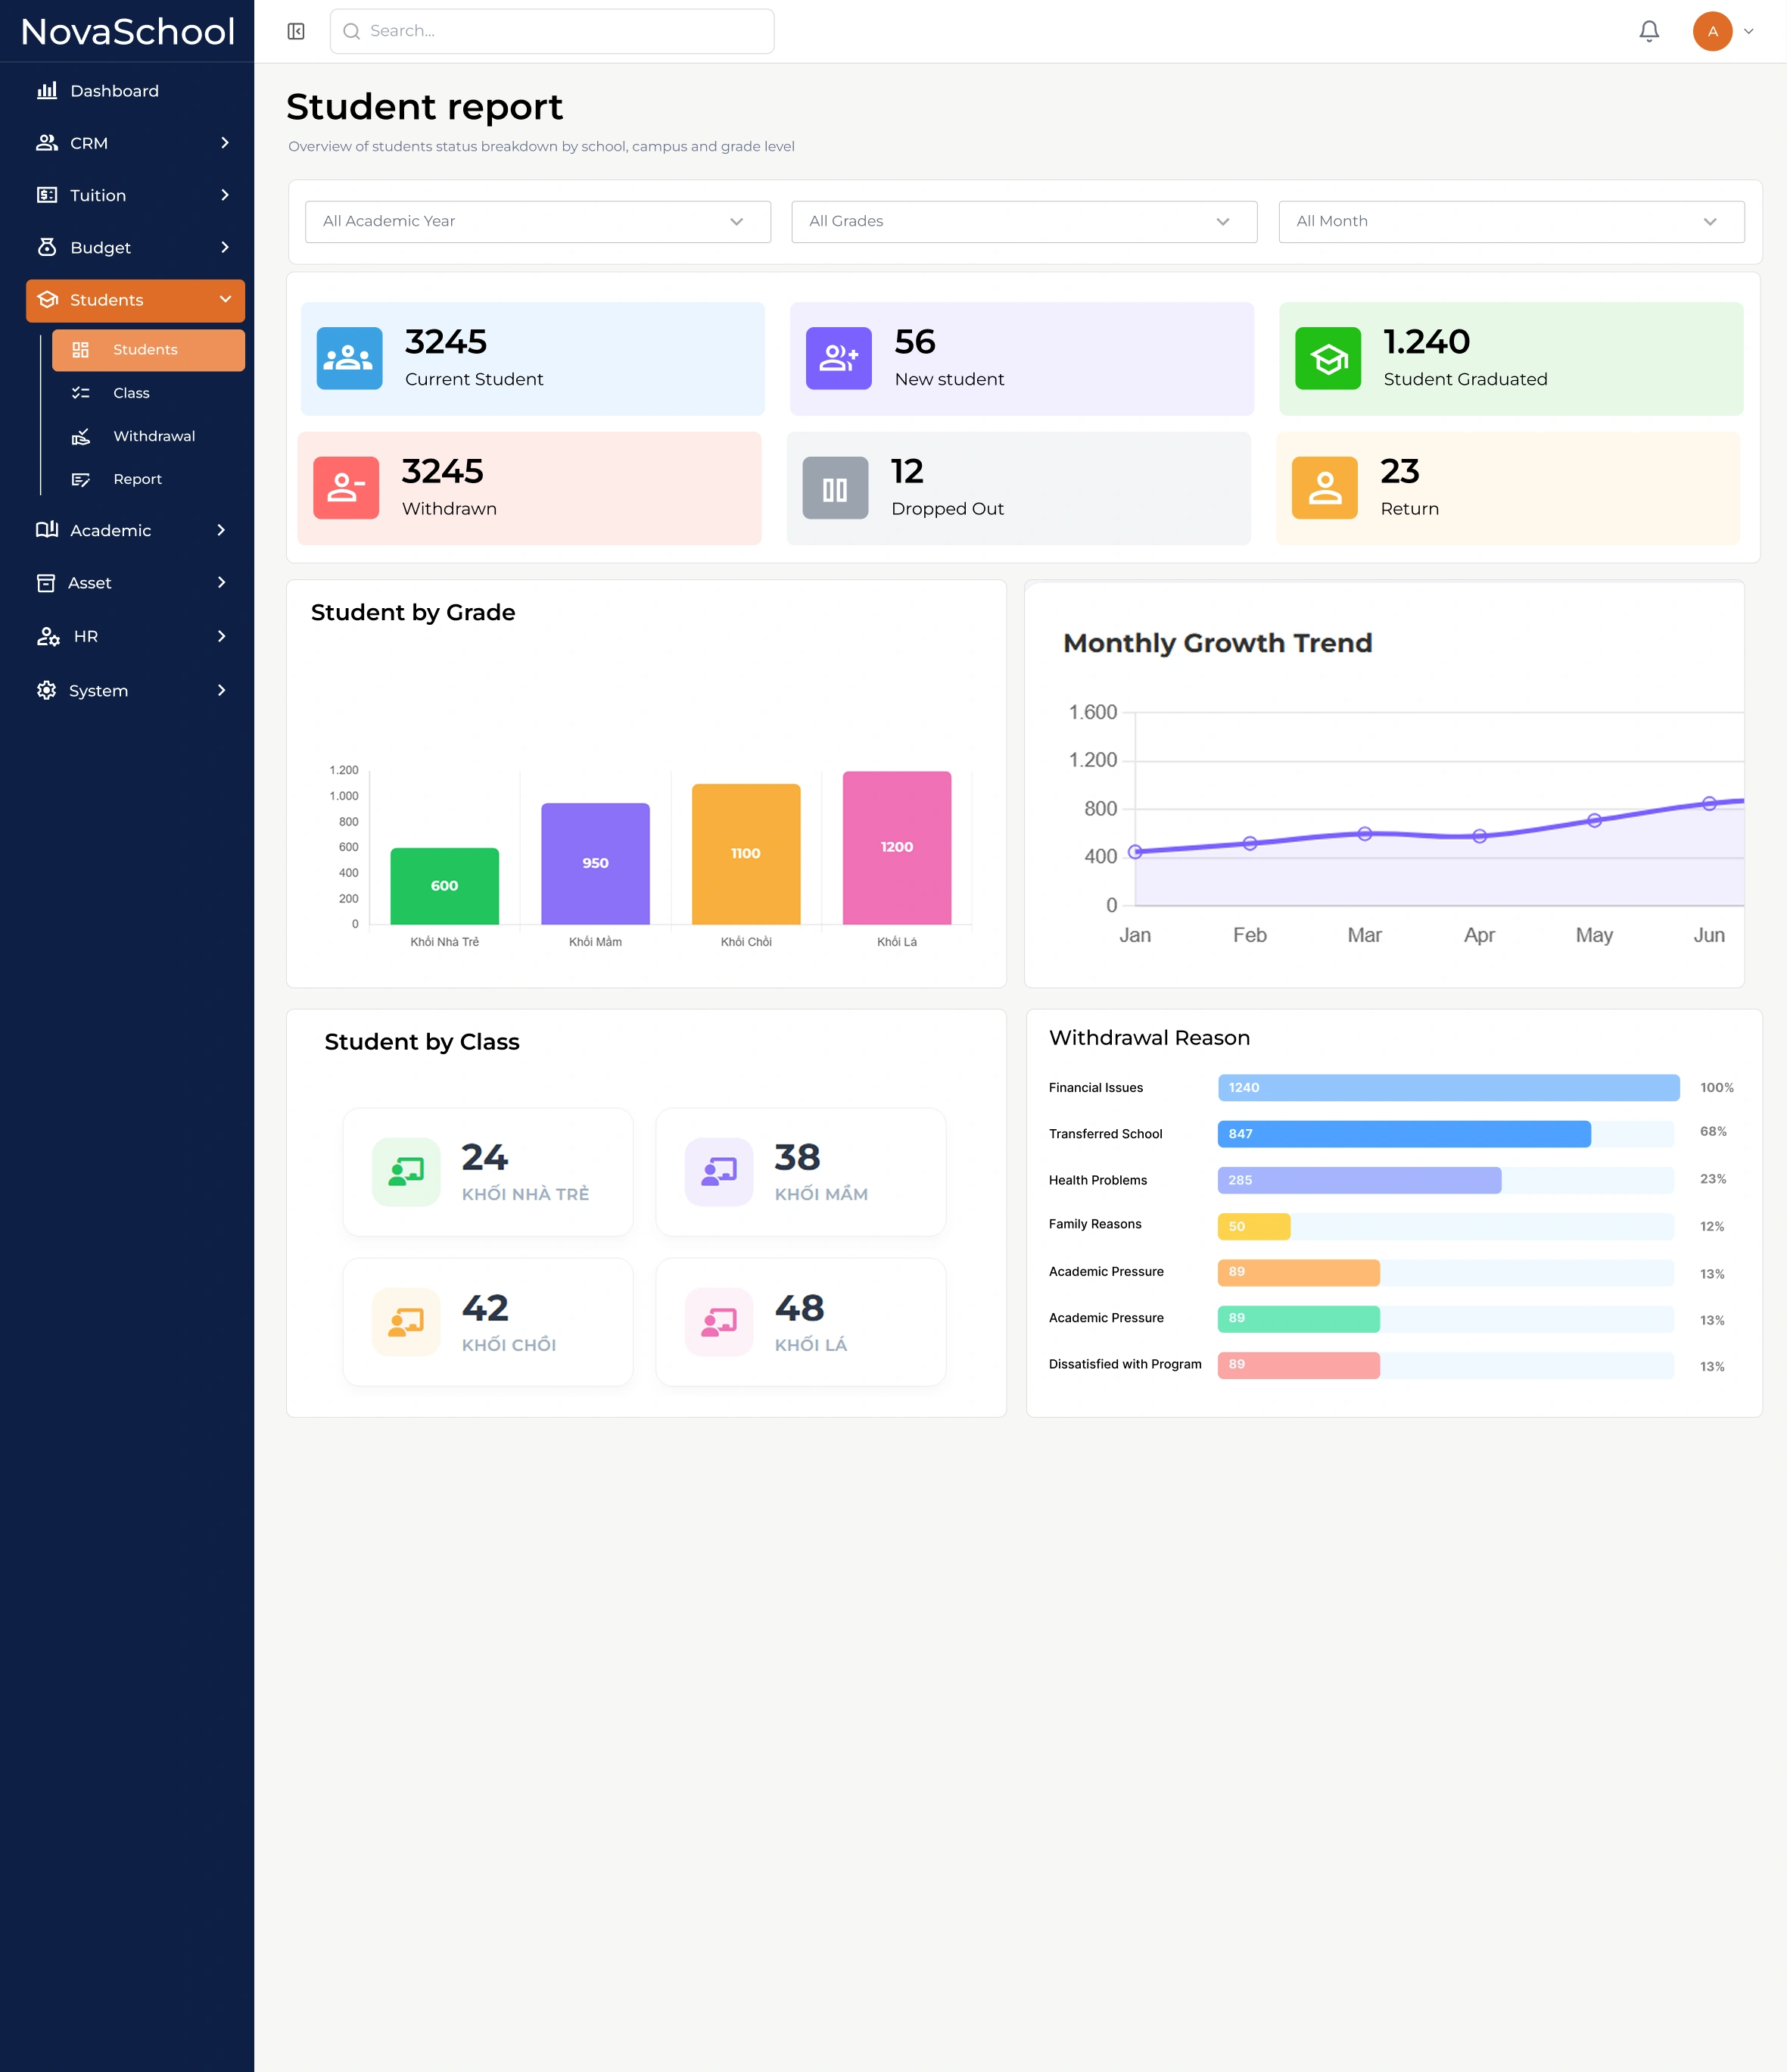Viewport: 1787px width, 2072px height.
Task: Click the Search input field
Action: (552, 31)
